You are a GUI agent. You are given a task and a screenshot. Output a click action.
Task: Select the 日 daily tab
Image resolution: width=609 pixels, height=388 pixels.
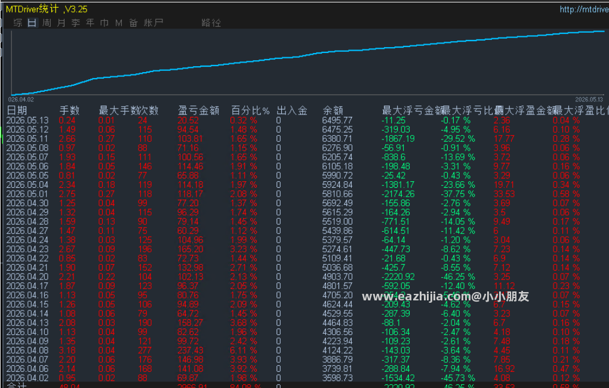[x=32, y=23]
